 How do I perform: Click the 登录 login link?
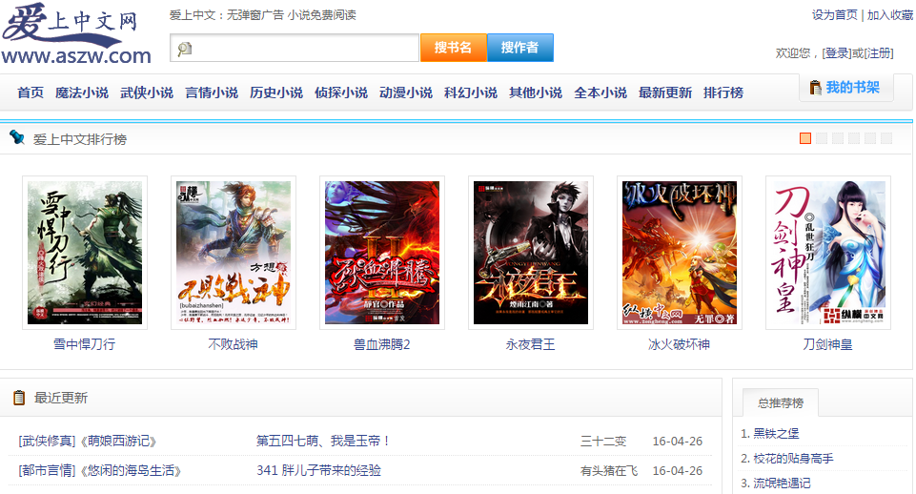836,53
